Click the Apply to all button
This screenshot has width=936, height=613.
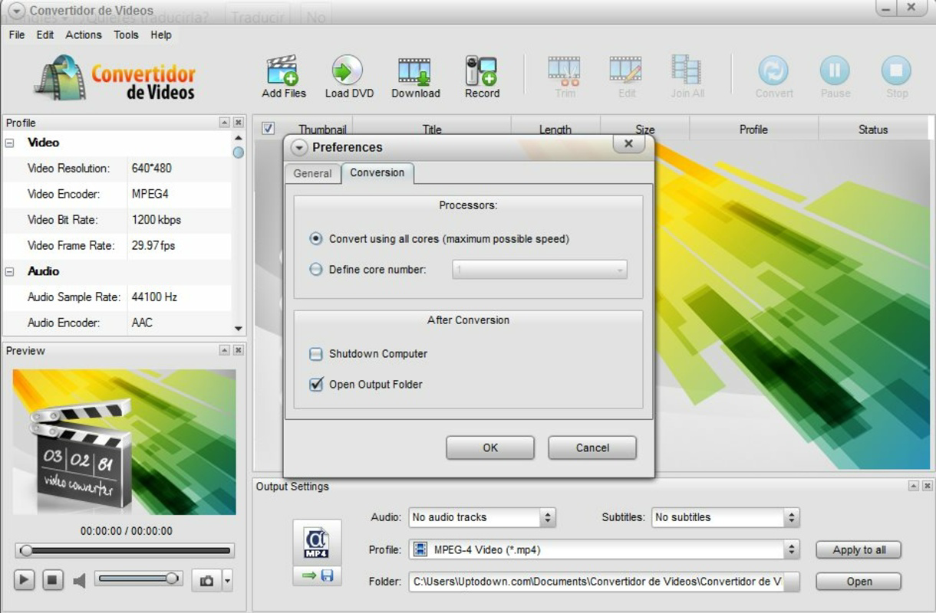[x=859, y=549]
